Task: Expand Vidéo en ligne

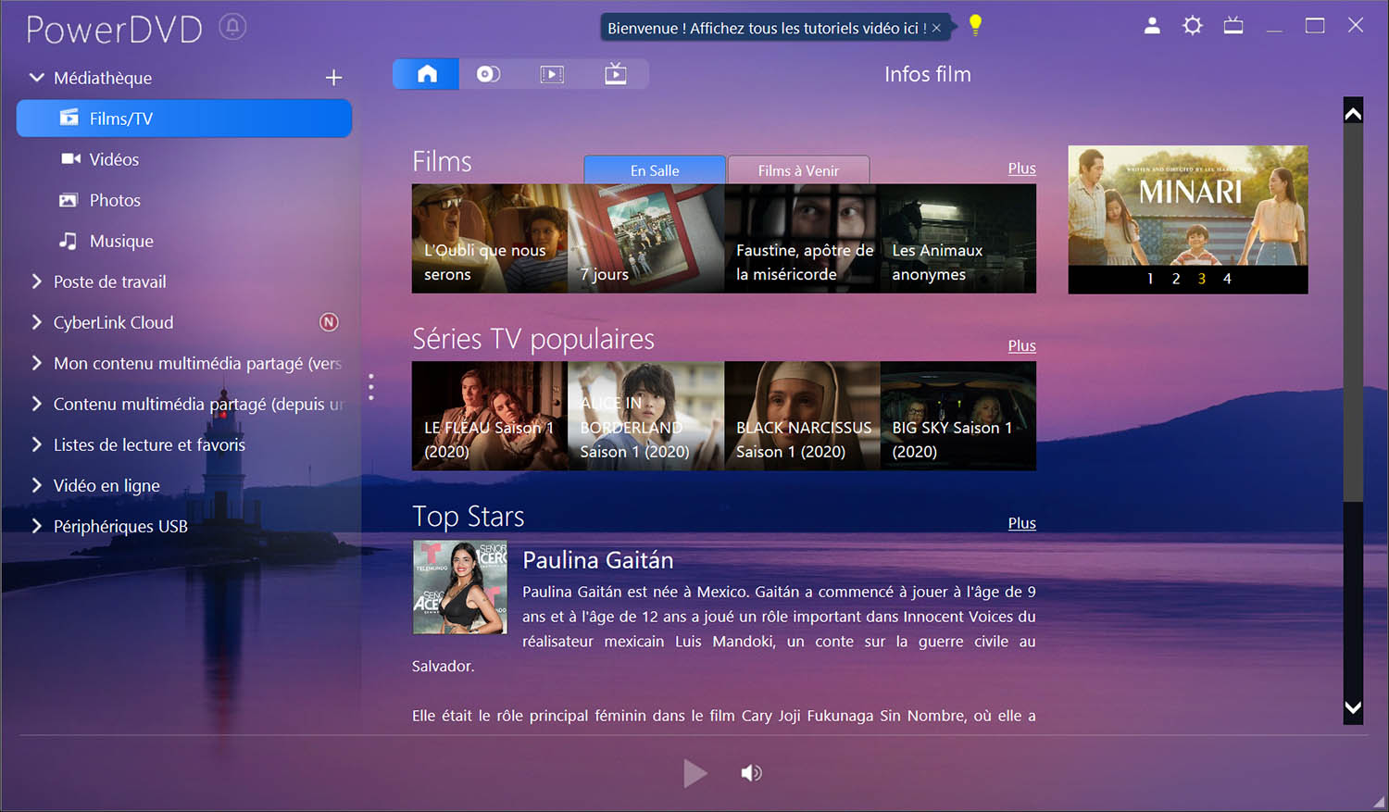Action: (37, 485)
